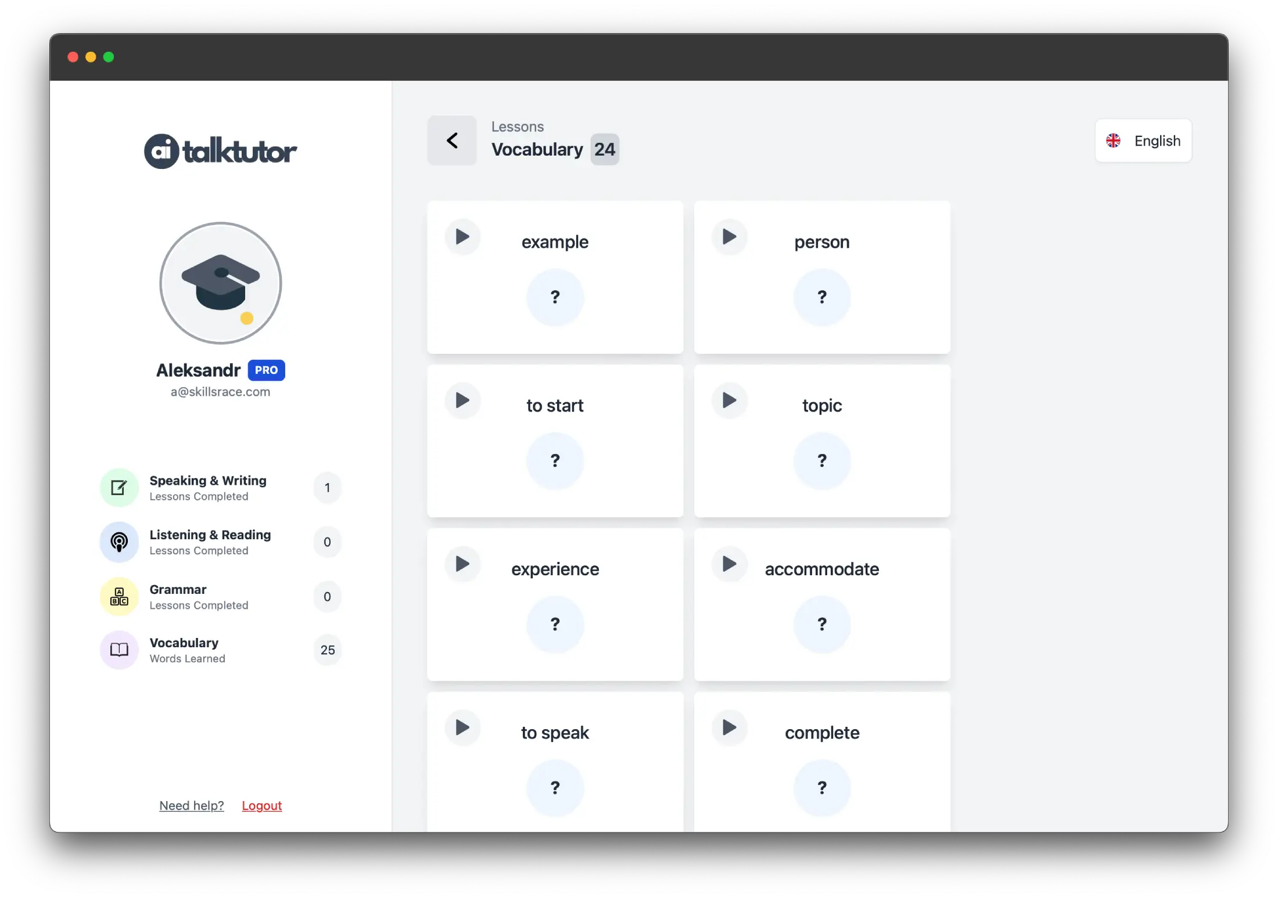Click the Vocabulary book icon
Screen dimensions: 1278x898
point(119,649)
